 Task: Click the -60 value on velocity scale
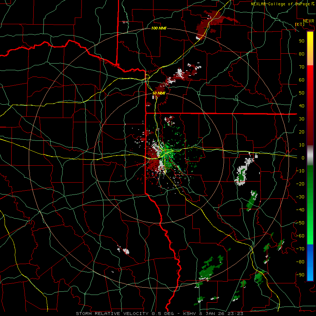click(x=300, y=236)
